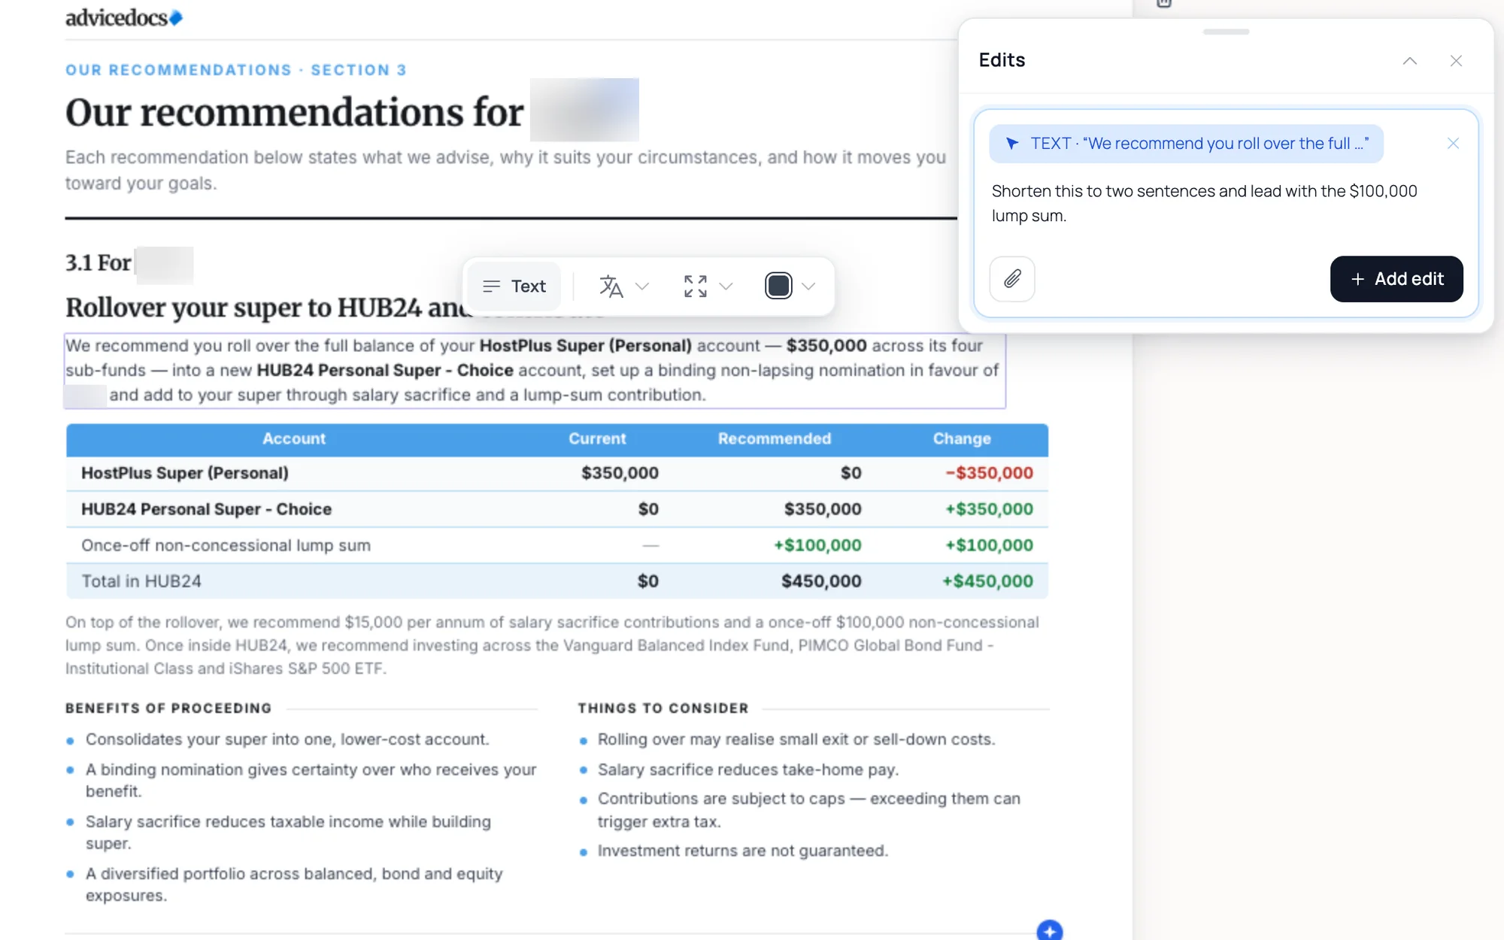Collapse the Edits panel with the chevron

tap(1410, 61)
